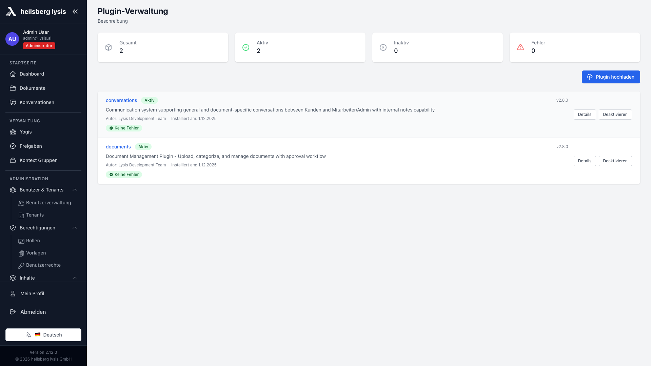Collapse the sidebar with double-chevron icon

tap(75, 12)
